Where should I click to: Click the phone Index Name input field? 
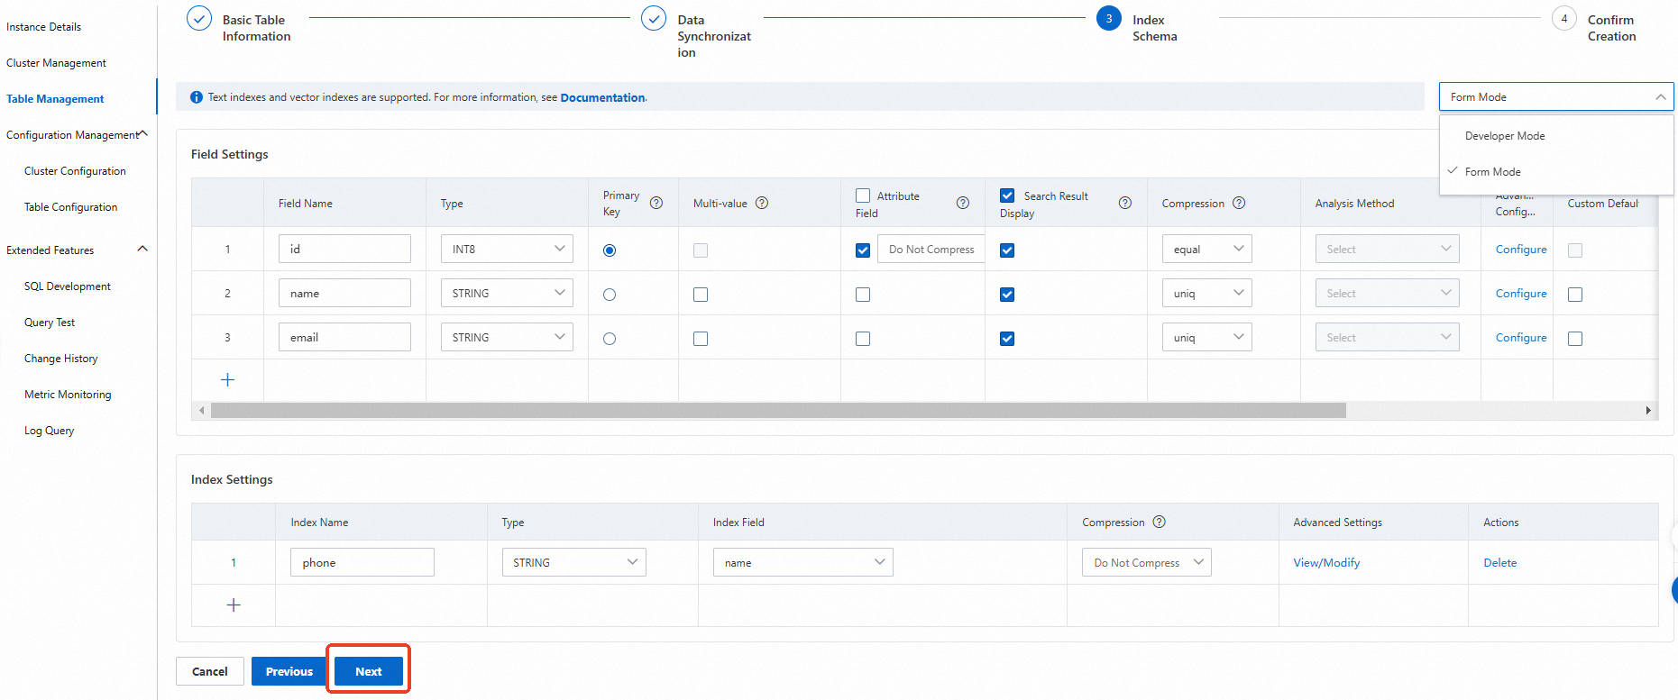pos(362,563)
